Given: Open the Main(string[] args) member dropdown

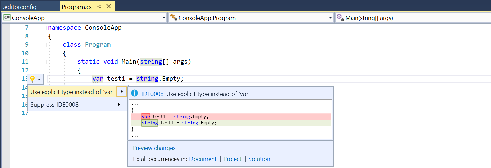Looking at the screenshot, I should (x=413, y=18).
